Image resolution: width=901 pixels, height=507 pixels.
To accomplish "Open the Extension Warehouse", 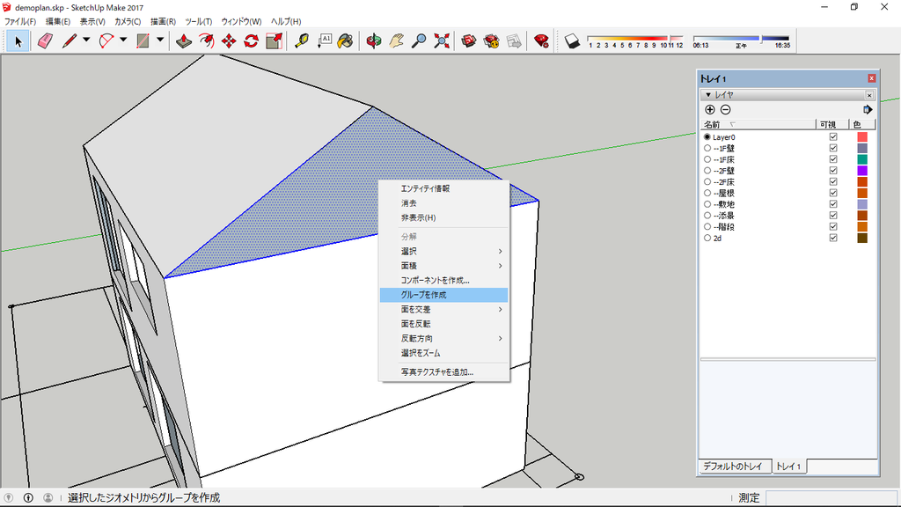I will pos(491,40).
